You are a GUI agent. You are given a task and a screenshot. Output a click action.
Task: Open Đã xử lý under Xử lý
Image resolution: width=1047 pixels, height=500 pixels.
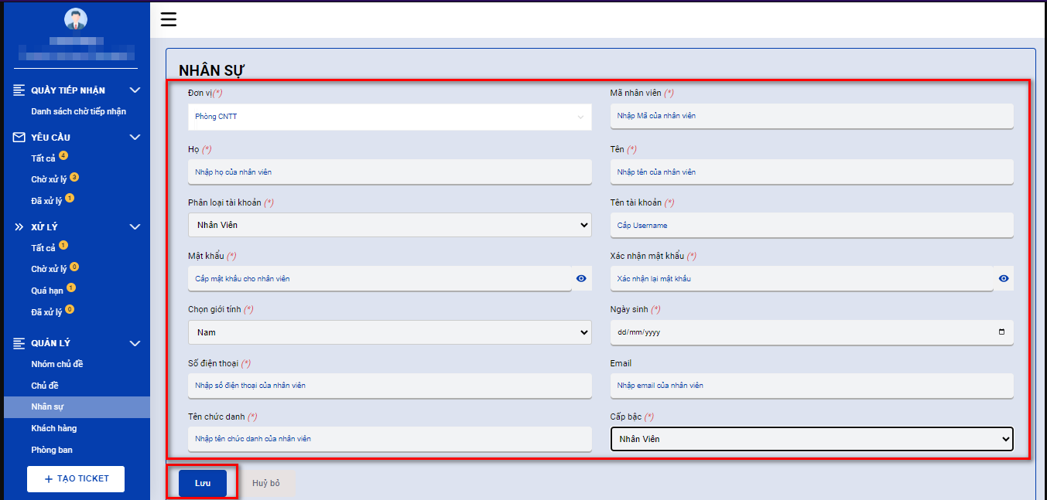(46, 312)
